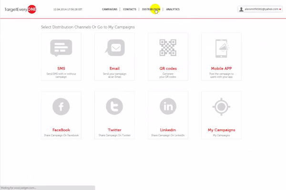The height and width of the screenshot is (190, 286).
Task: Click the 'Waiting for' browser status bar
Action: (x=47, y=188)
